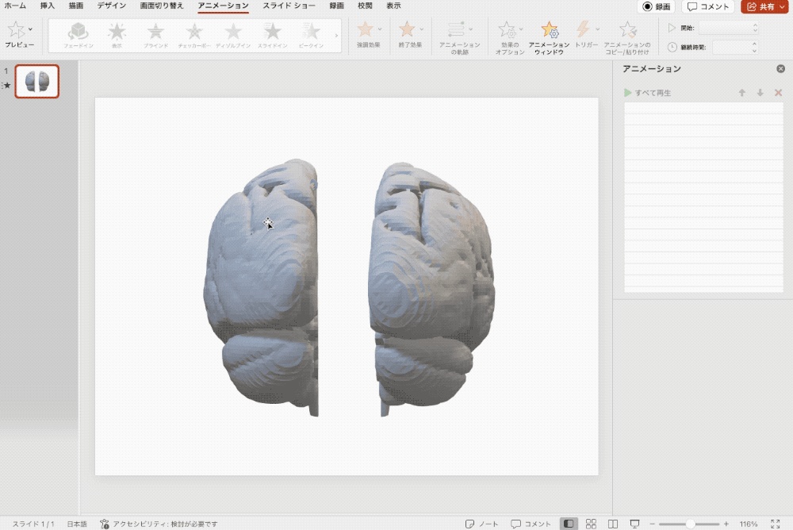This screenshot has width=793, height=530.
Task: Start the slideshow from status bar
Action: click(634, 524)
